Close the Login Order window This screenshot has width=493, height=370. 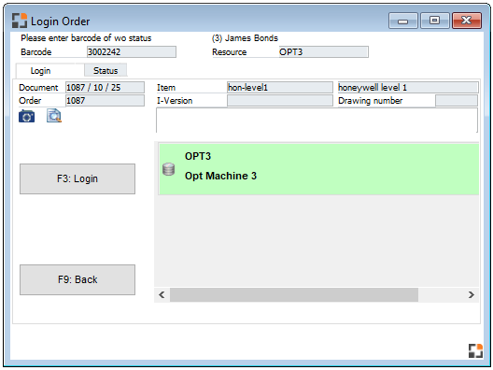(467, 21)
